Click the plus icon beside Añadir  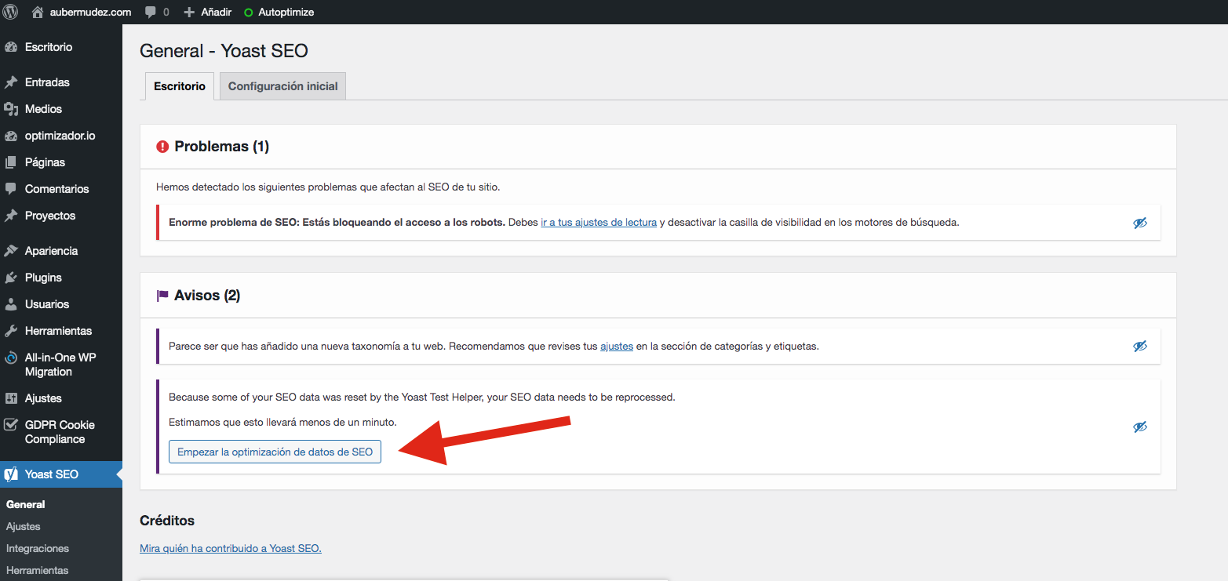point(188,13)
